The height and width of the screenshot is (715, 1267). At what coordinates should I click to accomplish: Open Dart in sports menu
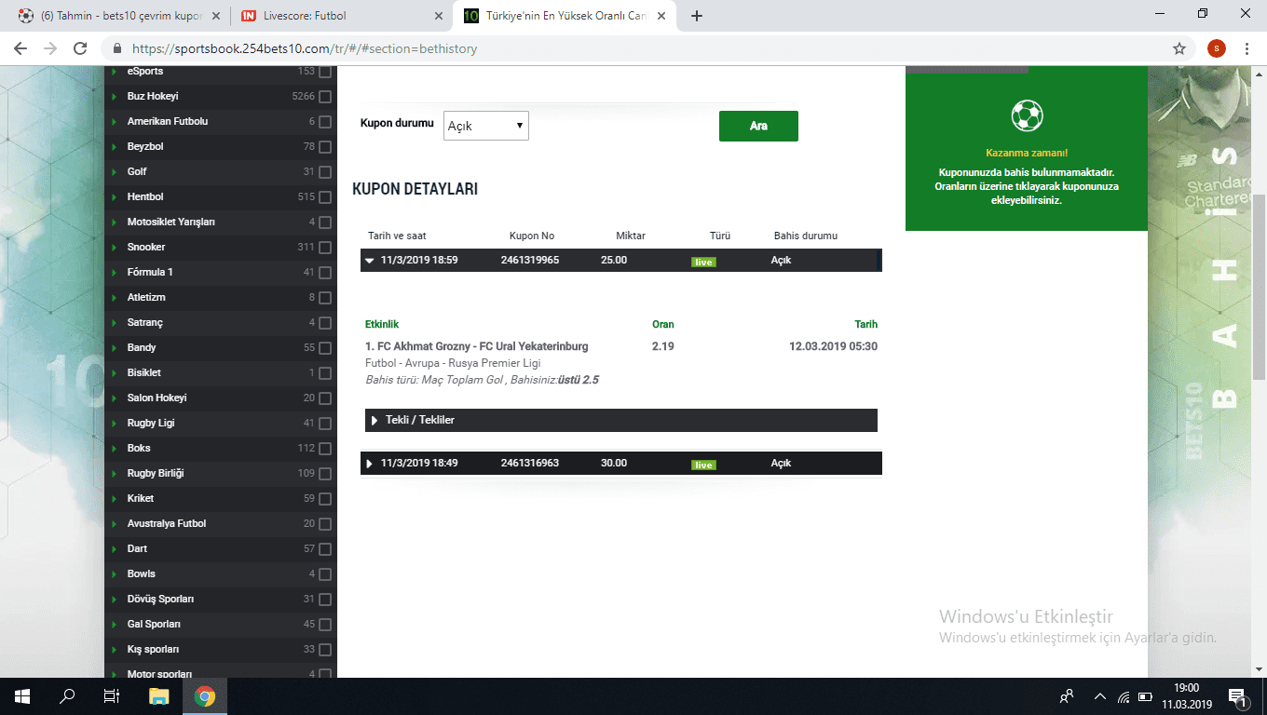(x=137, y=548)
